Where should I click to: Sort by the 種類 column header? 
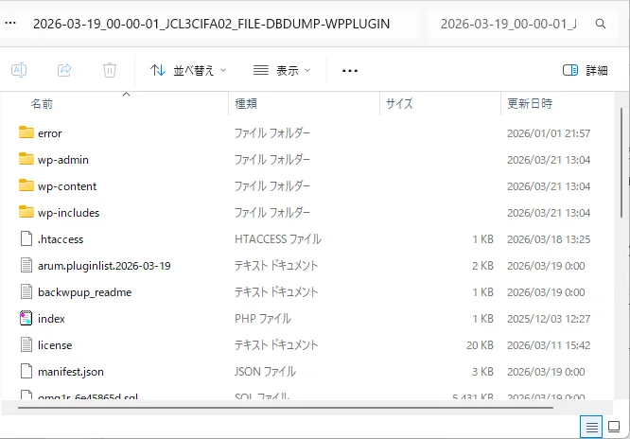(x=246, y=104)
